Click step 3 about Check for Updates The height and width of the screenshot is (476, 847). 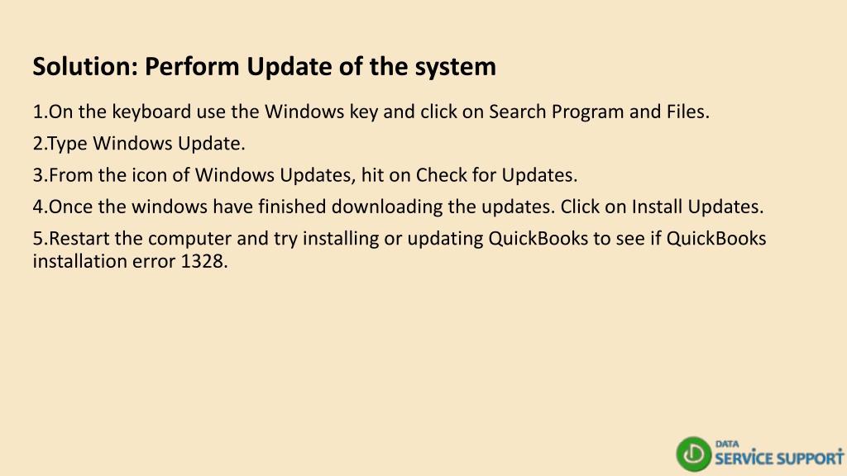[305, 175]
